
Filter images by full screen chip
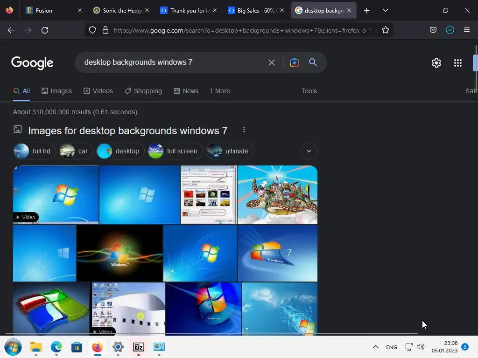pos(175,151)
